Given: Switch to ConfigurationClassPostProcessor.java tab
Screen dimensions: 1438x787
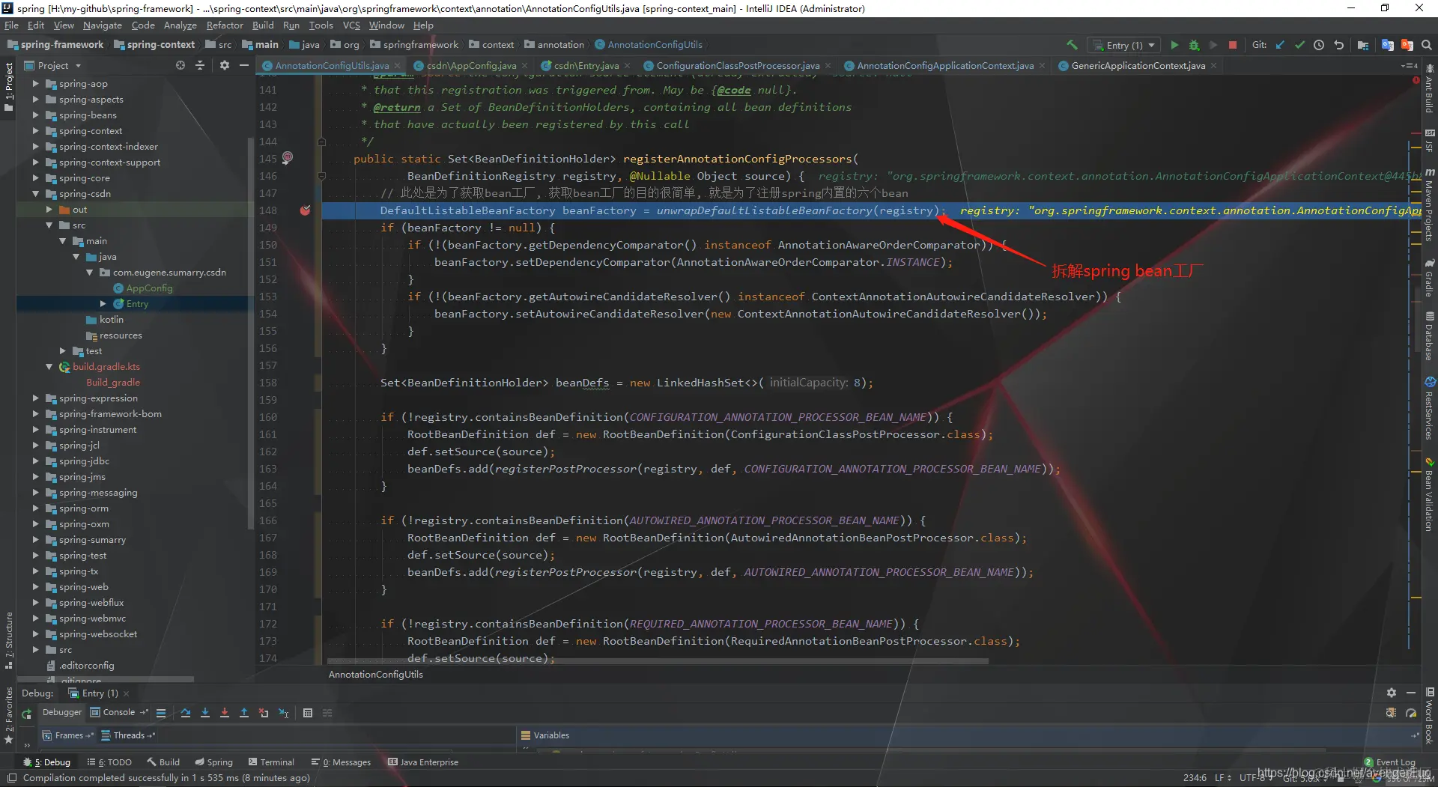Looking at the screenshot, I should (738, 66).
